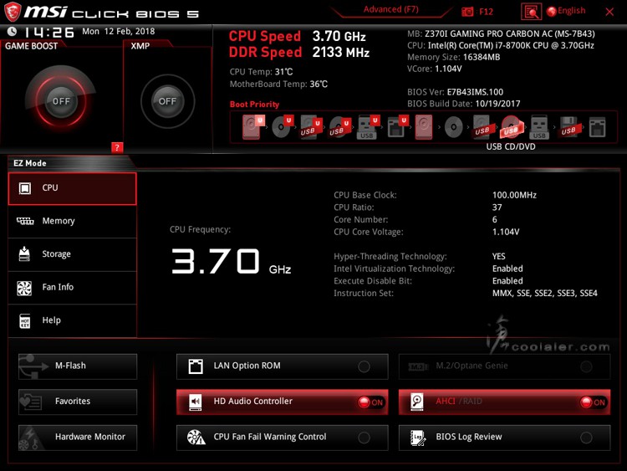Click the Boot Priority label

254,104
